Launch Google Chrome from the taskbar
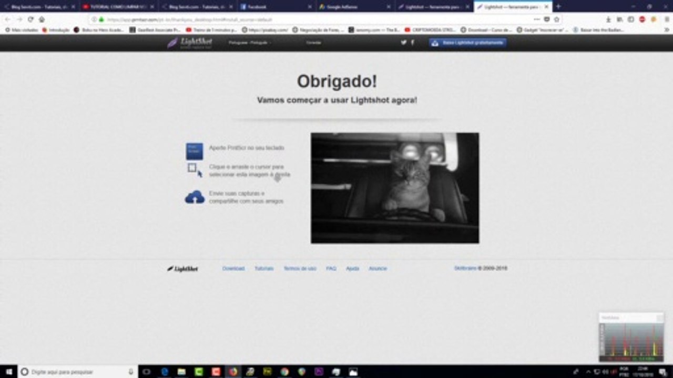Viewport: 673px width, 378px height. [284, 372]
